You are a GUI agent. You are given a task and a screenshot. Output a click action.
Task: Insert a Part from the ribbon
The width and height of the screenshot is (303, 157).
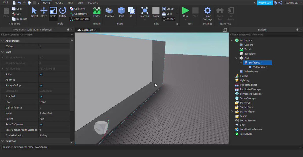click(121, 12)
